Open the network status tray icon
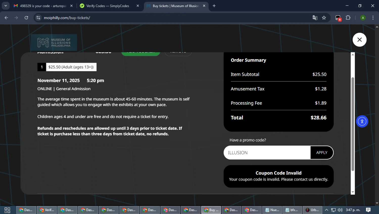This screenshot has width=379, height=214. pos(333,210)
